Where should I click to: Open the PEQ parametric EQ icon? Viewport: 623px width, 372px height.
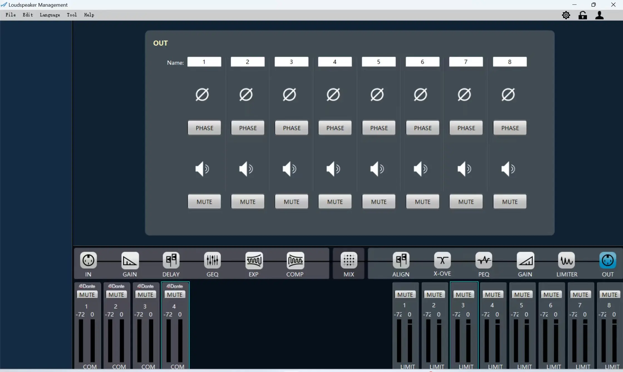(484, 260)
